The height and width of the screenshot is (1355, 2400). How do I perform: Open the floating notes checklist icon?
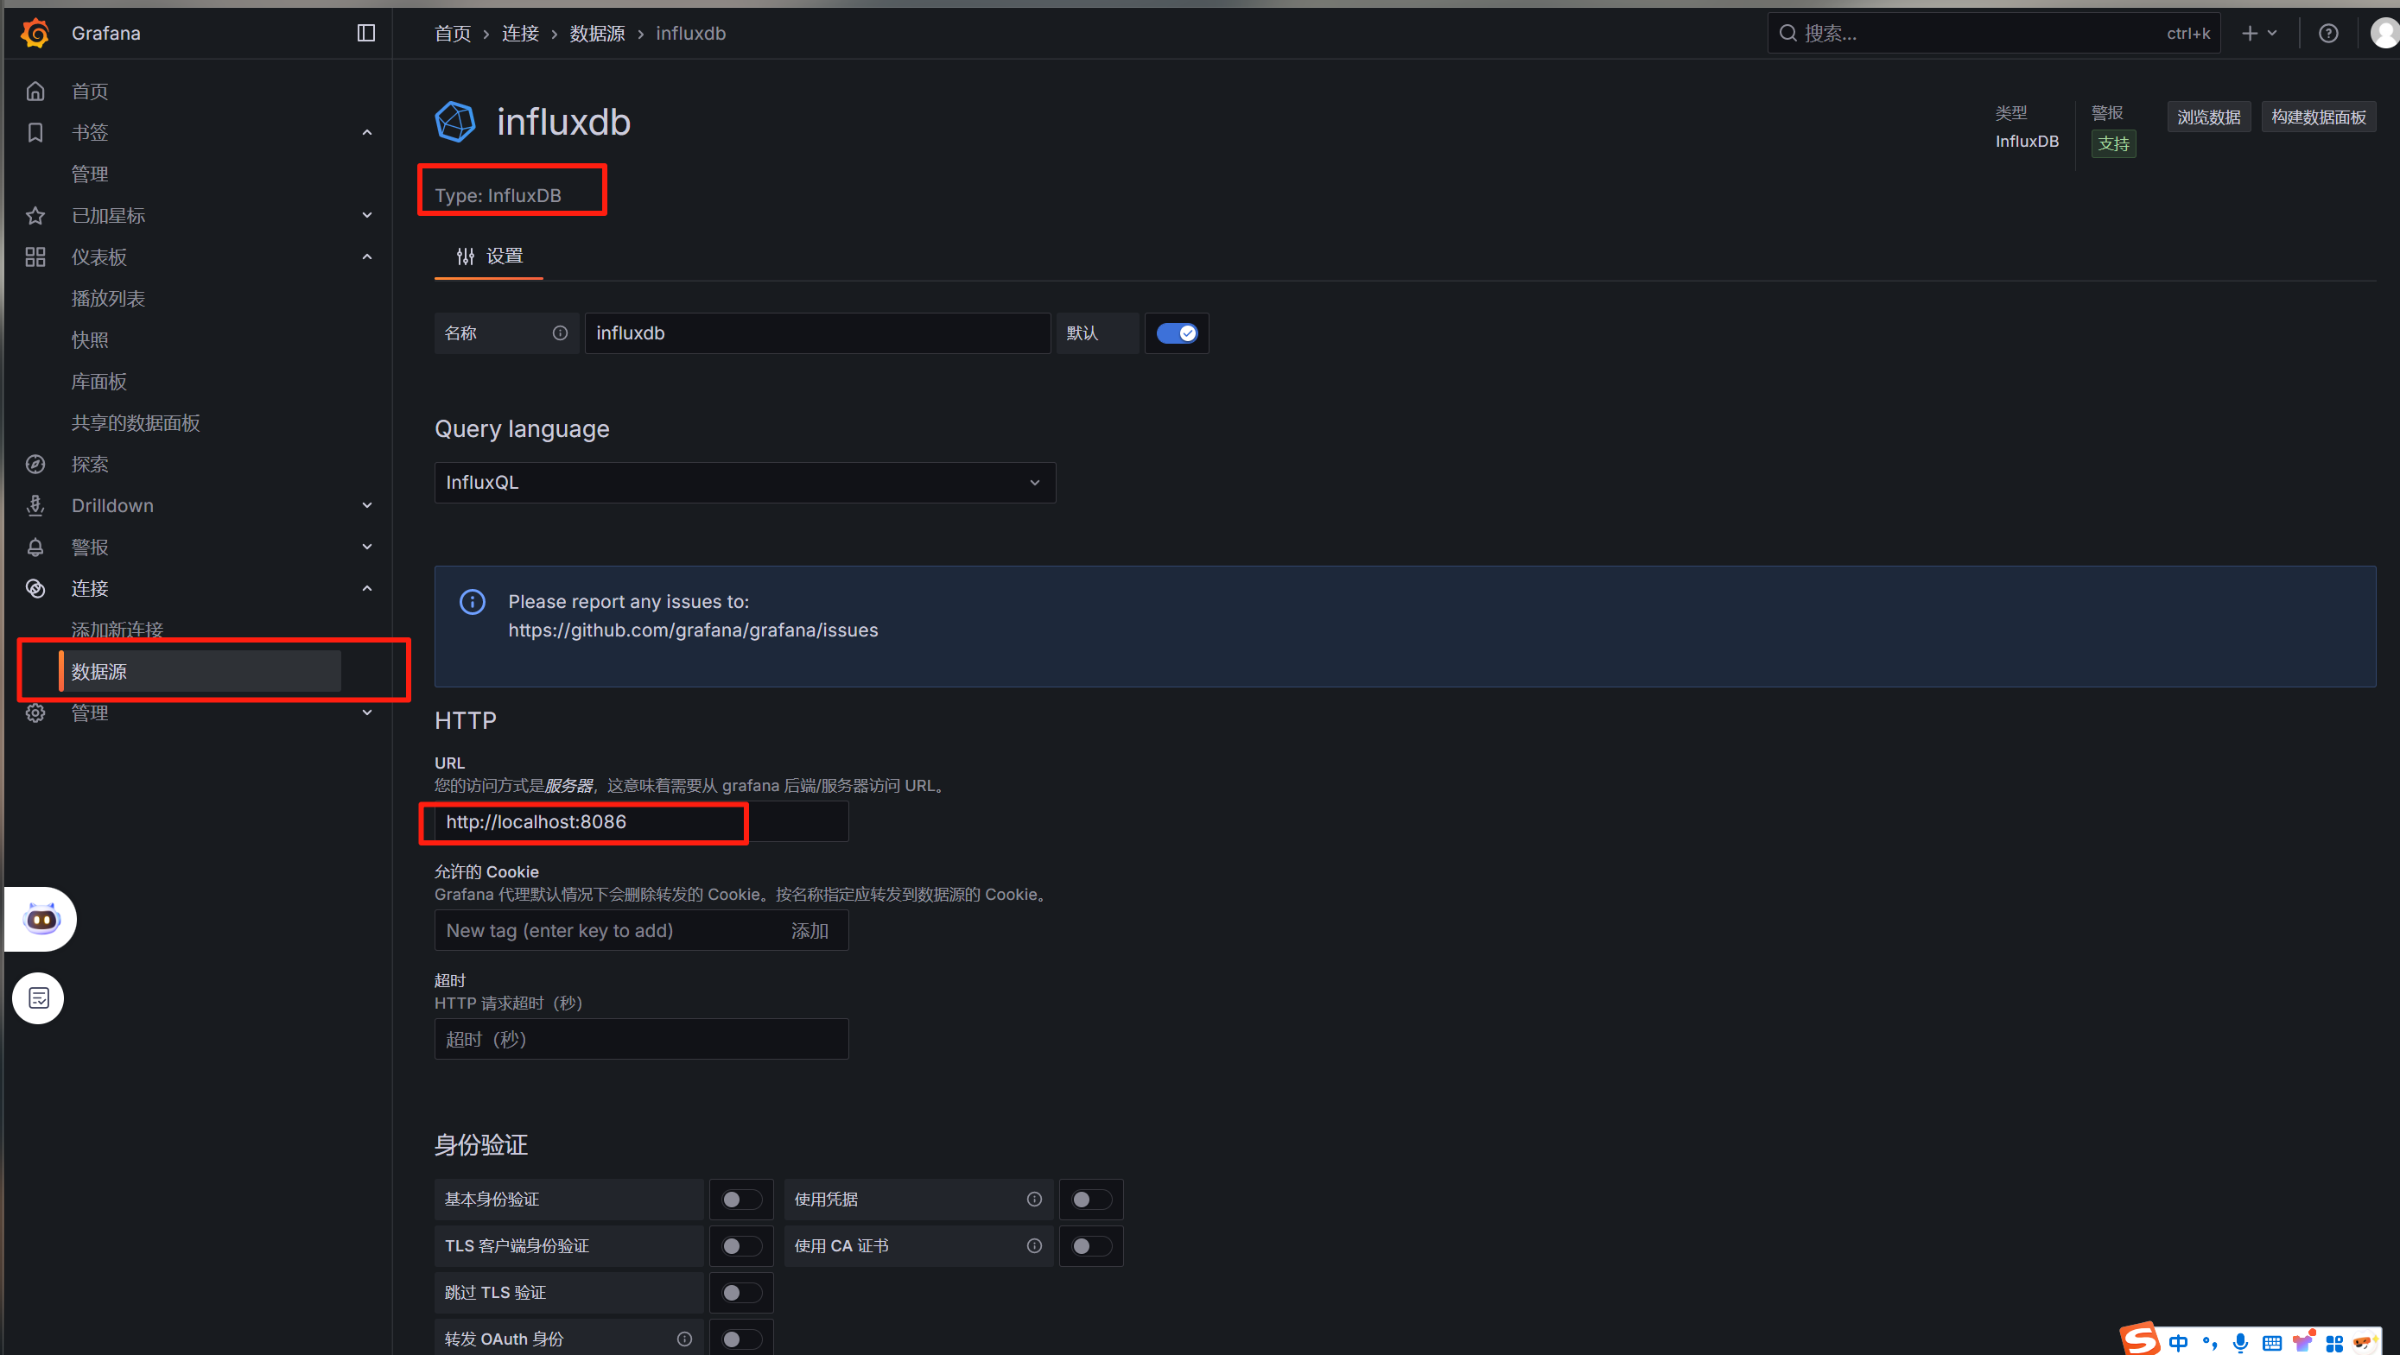(x=38, y=998)
